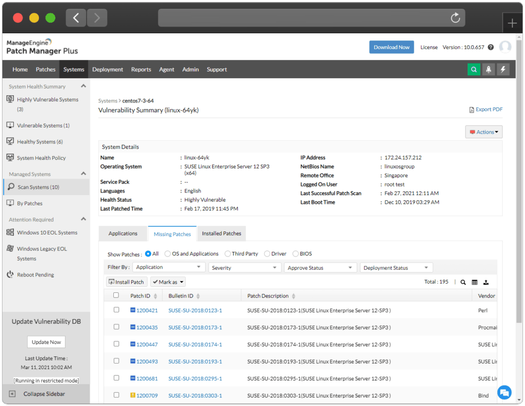Check the box for patch 1200709
The image size is (525, 406).
[116, 395]
